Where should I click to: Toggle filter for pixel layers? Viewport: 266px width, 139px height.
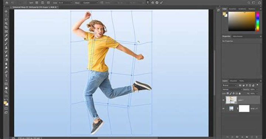(240, 85)
